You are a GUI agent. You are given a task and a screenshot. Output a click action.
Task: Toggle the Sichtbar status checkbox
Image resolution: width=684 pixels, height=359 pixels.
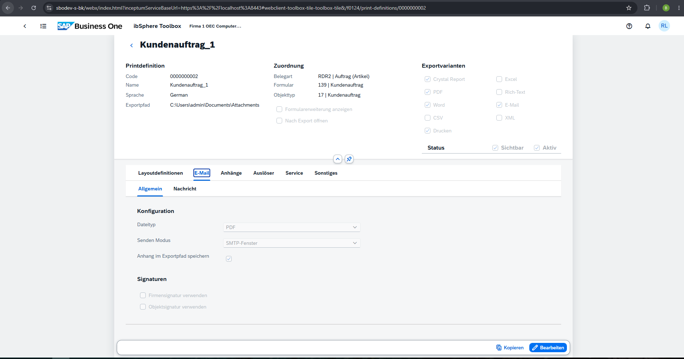495,148
